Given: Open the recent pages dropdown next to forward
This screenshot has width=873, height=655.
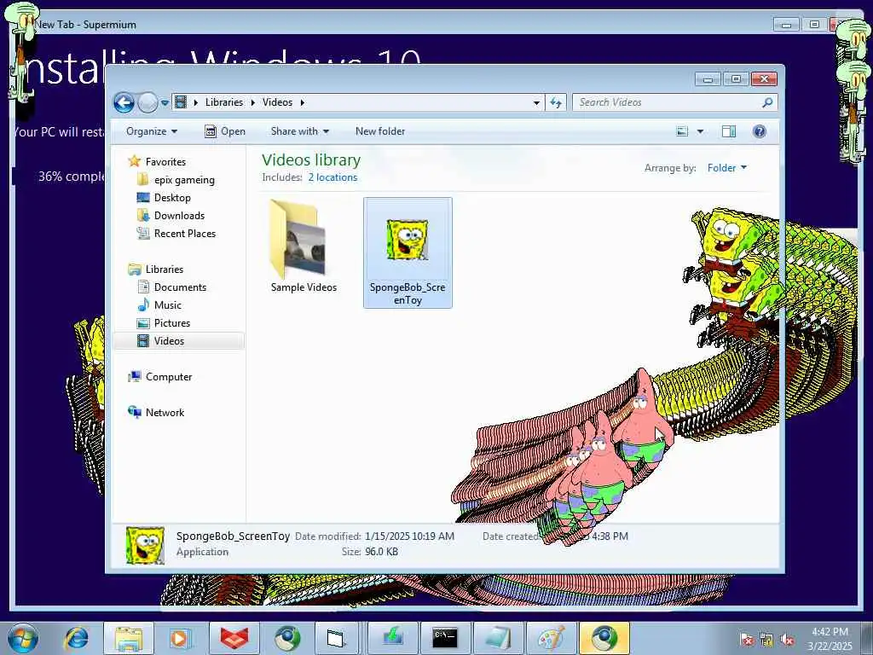Looking at the screenshot, I should pos(165,103).
